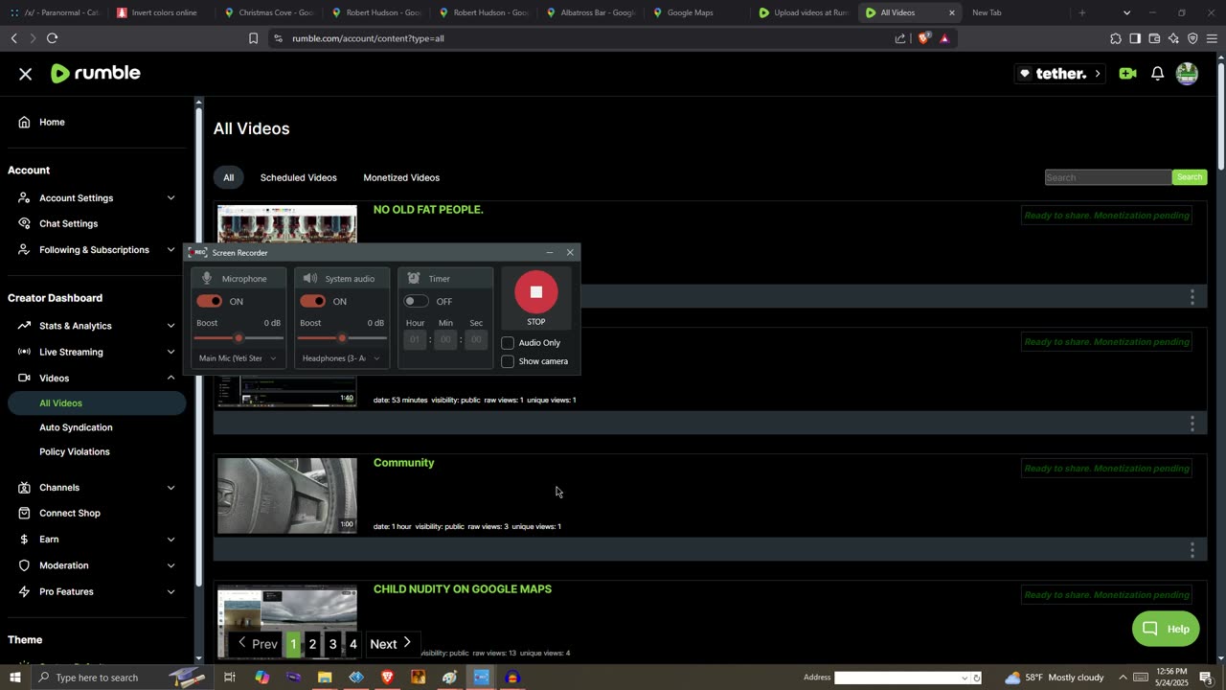This screenshot has height=690, width=1226.
Task: Switch to Monetized Videos tab
Action: click(401, 177)
